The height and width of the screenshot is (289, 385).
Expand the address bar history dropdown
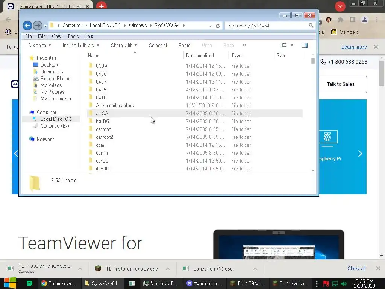[211, 26]
